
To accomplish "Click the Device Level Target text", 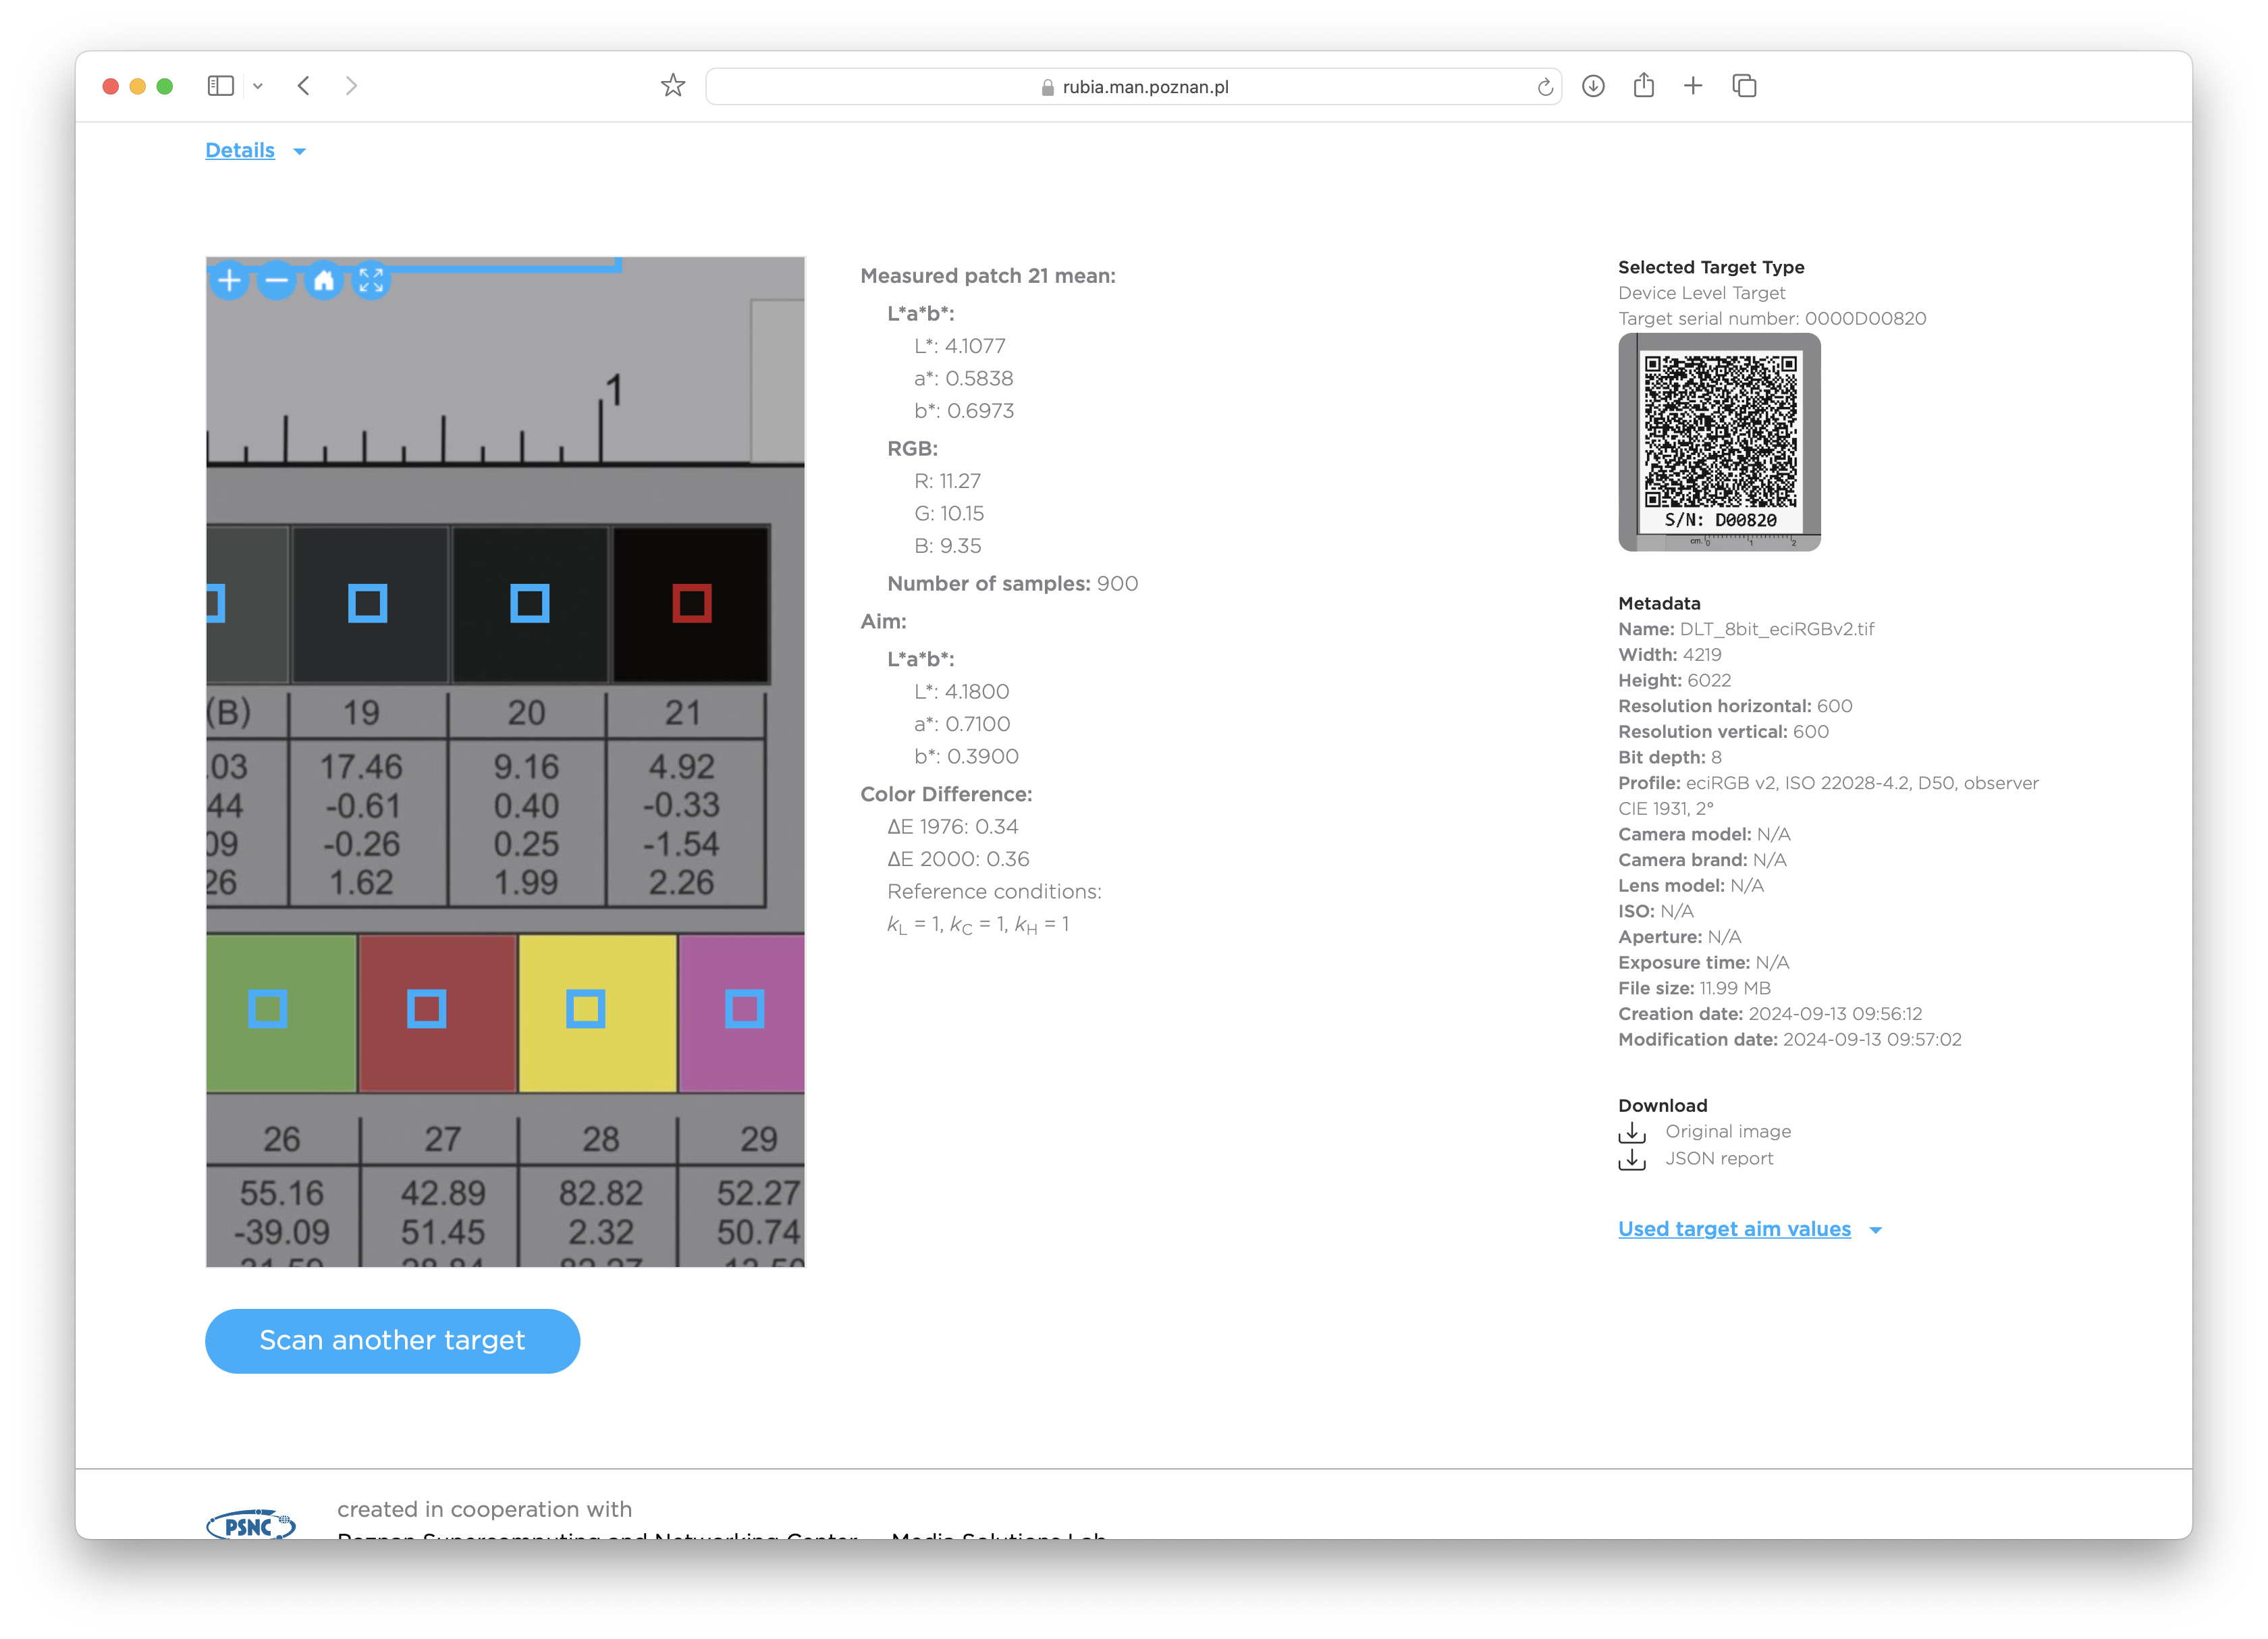I will pos(1701,293).
